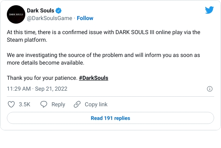Open the Dark Souls profile avatar
This screenshot has width=221, height=148.
(16, 14)
